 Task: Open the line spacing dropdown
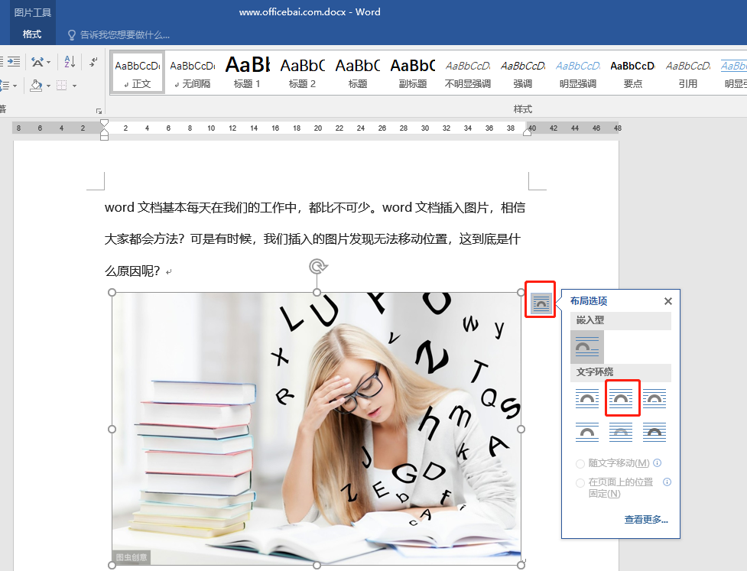click(x=15, y=85)
